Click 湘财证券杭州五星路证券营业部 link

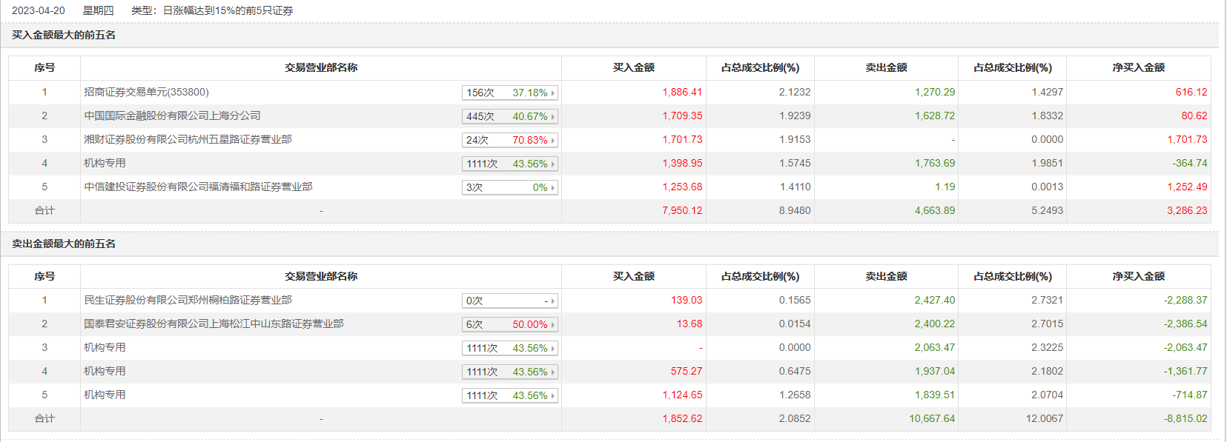(188, 139)
